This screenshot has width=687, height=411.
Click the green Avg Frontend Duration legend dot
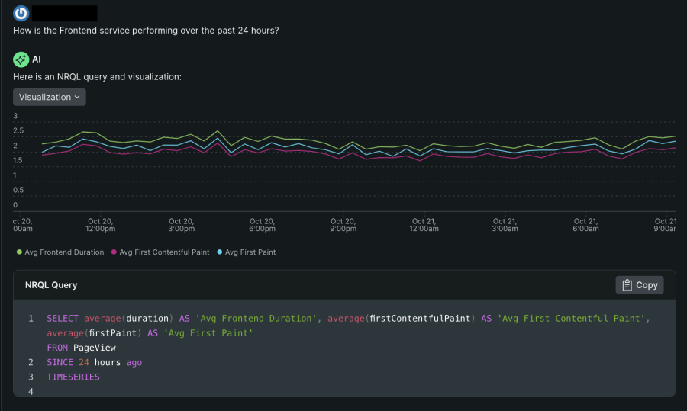[x=19, y=252]
